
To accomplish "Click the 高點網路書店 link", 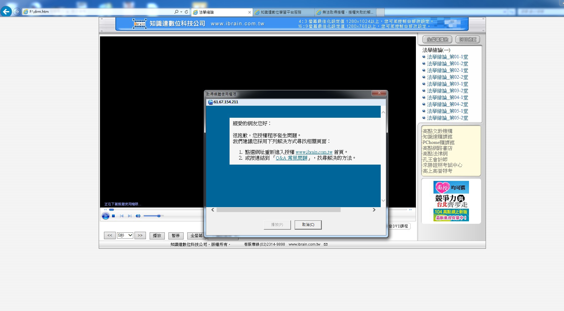I will 438,148.
